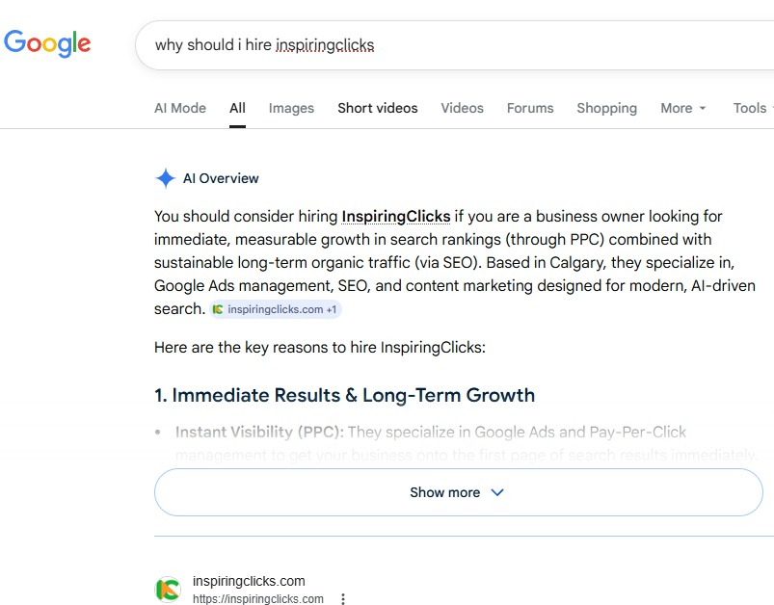The image size is (774, 605).
Task: Click the heading "1. Immediate Results & Long-Term Growth"
Action: pos(344,395)
